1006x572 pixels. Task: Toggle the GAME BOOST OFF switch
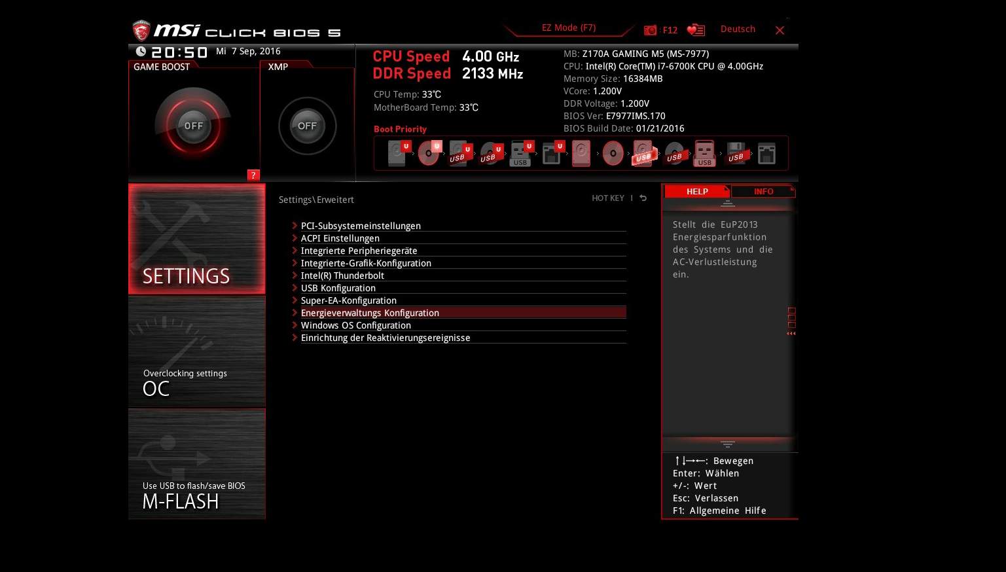pyautogui.click(x=193, y=124)
